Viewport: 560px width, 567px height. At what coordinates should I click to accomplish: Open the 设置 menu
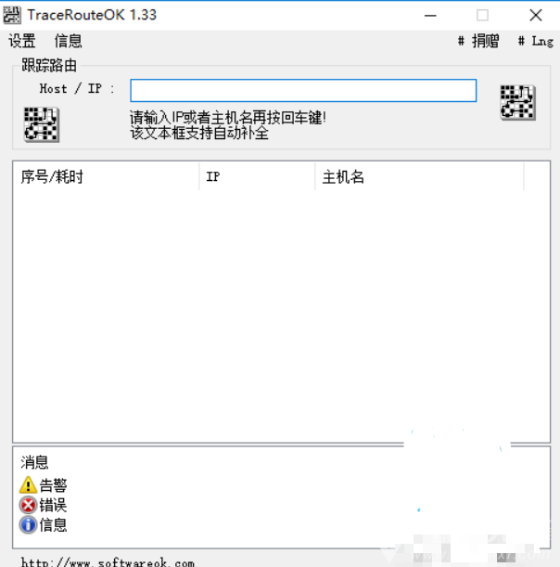click(x=22, y=41)
